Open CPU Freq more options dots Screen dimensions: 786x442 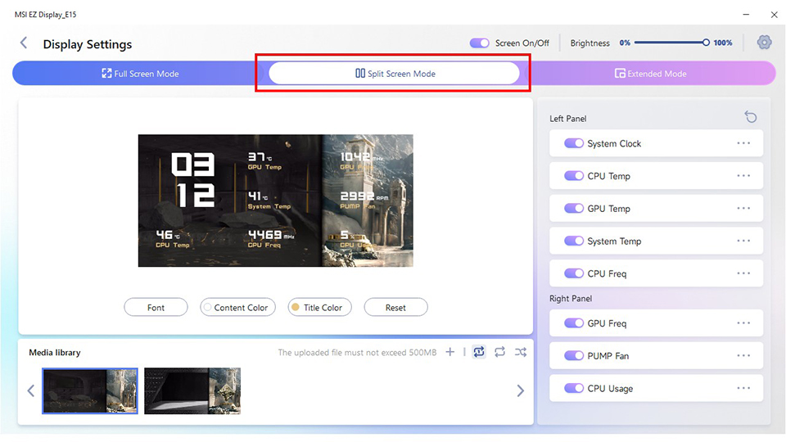(743, 273)
